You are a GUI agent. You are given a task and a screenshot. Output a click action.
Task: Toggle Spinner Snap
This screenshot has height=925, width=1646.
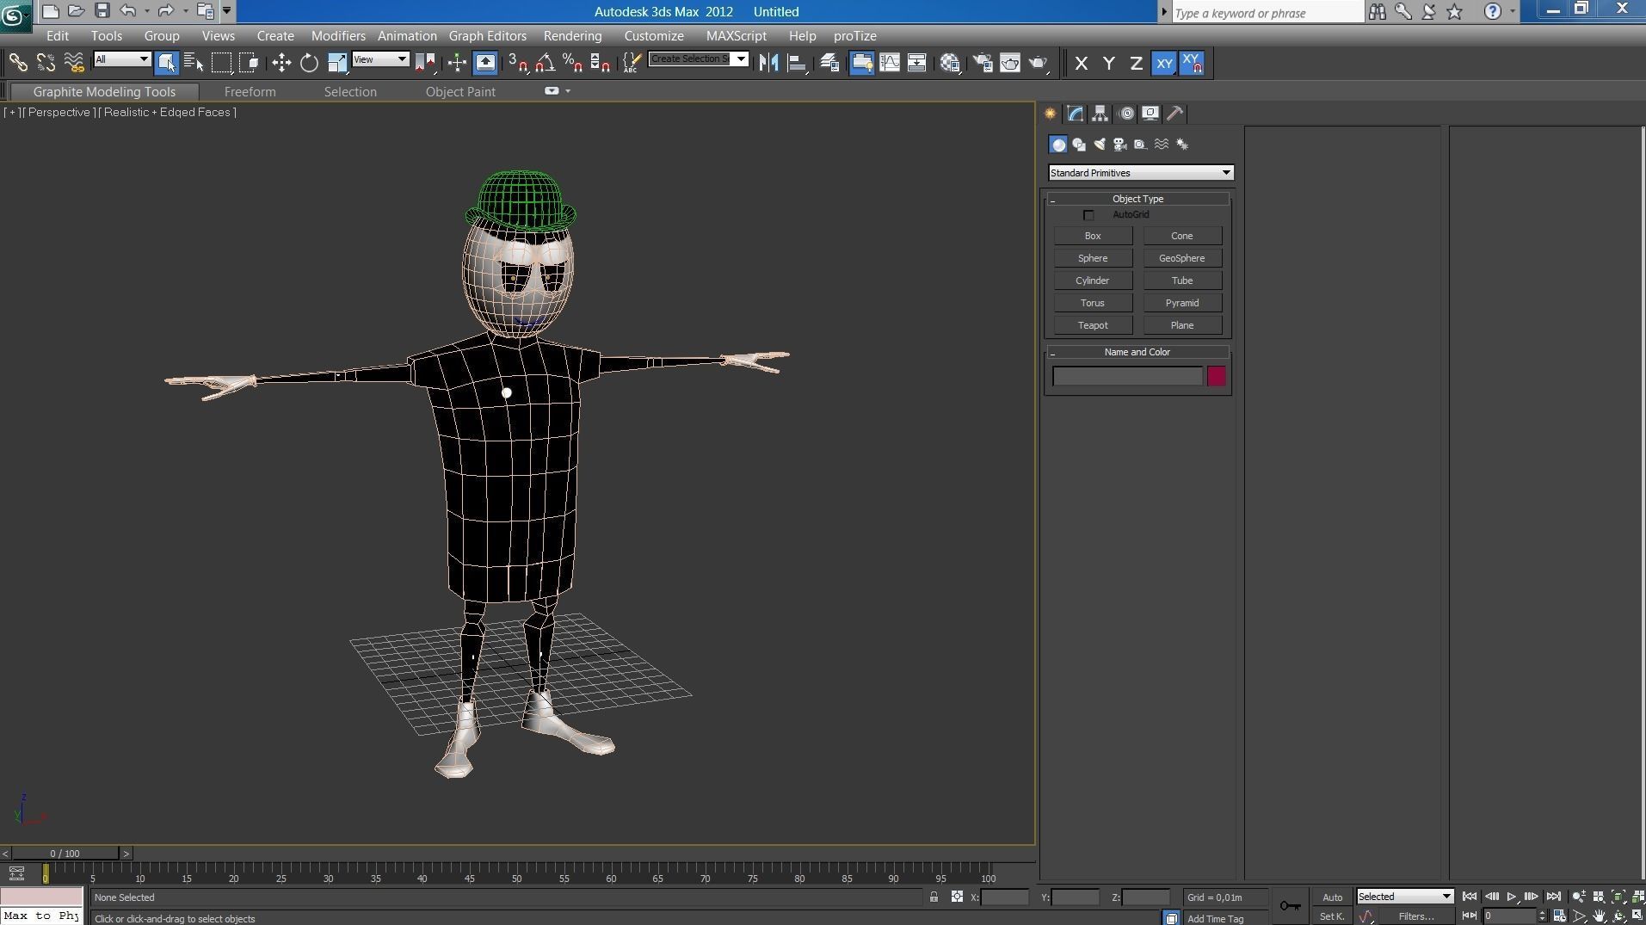point(601,63)
